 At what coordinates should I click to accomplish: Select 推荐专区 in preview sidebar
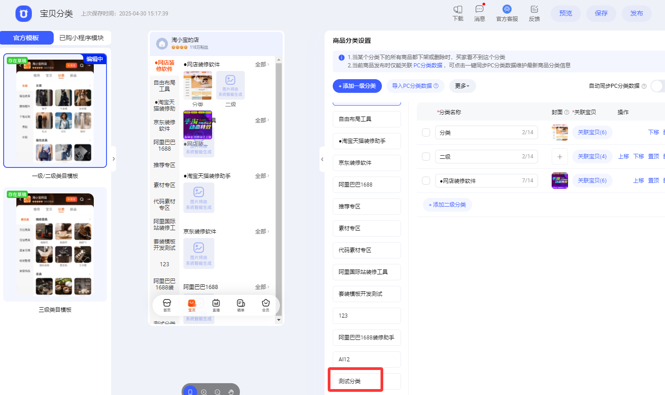pos(164,165)
